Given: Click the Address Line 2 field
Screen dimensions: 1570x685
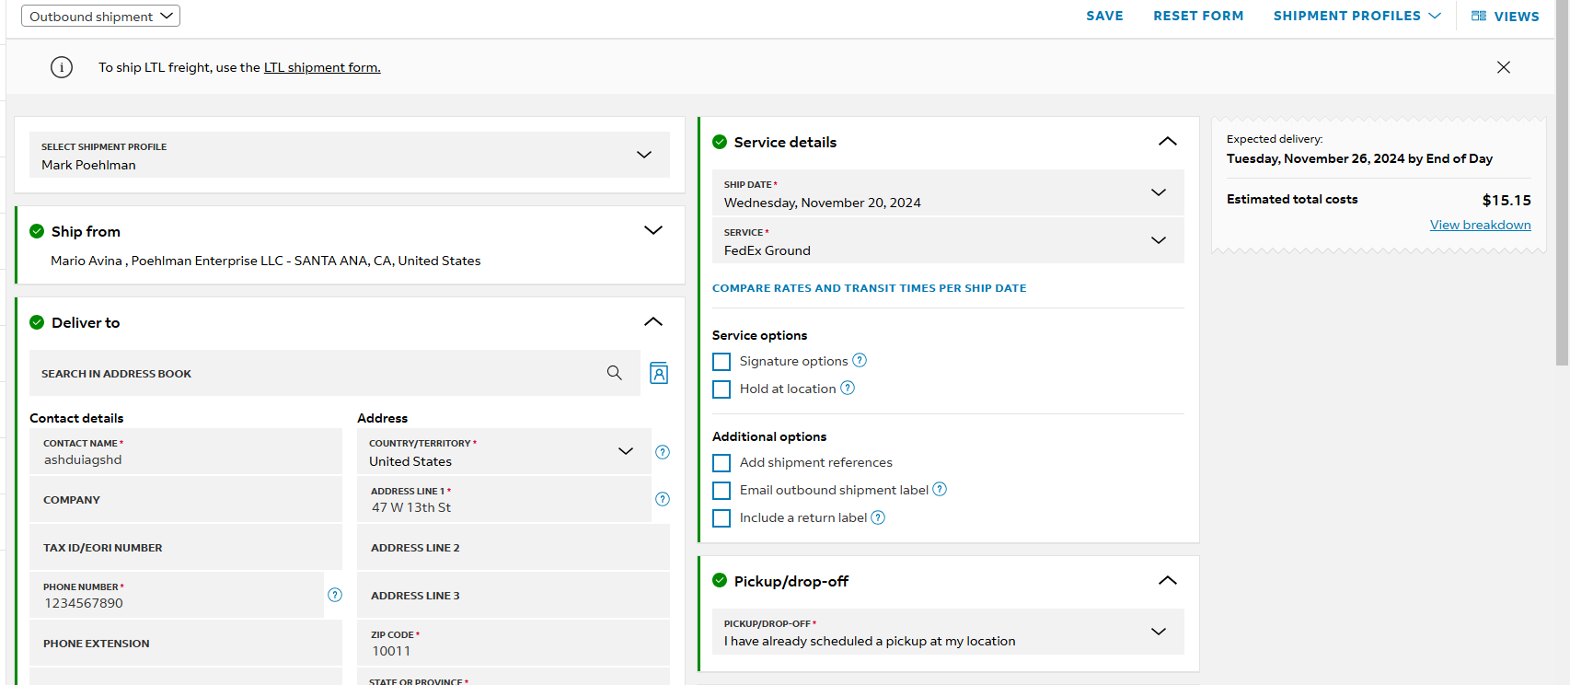Looking at the screenshot, I should click(514, 548).
